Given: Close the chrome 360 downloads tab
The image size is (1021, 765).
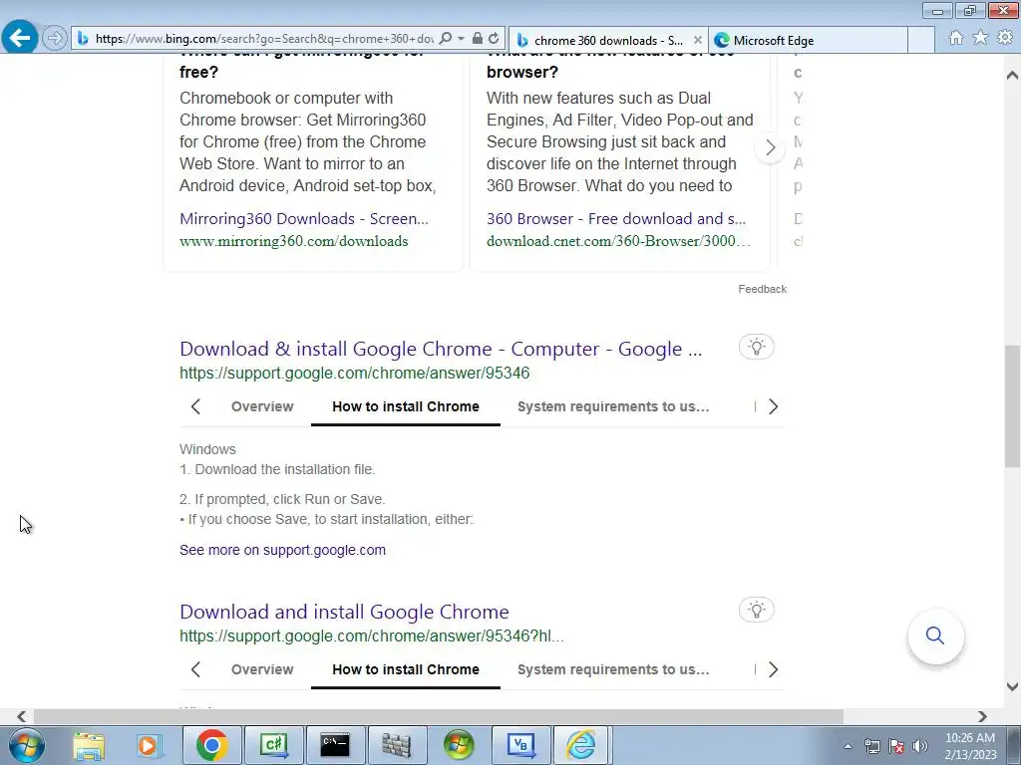Looking at the screenshot, I should click(x=697, y=40).
